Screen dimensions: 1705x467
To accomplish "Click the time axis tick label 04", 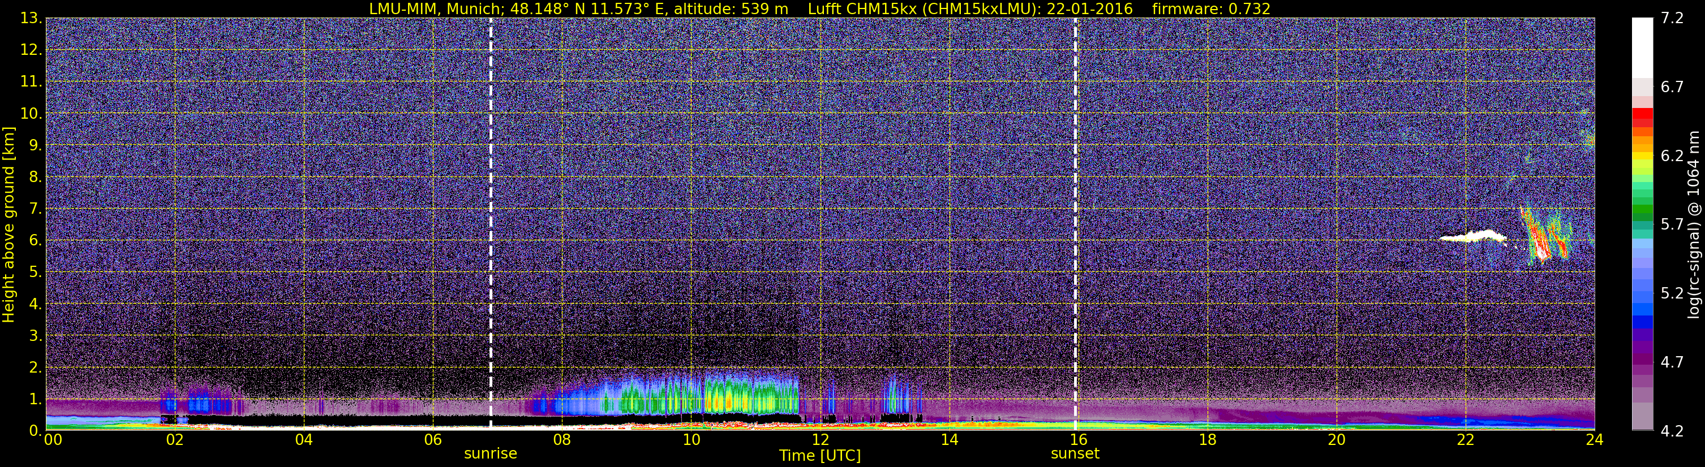I will pyautogui.click(x=304, y=440).
